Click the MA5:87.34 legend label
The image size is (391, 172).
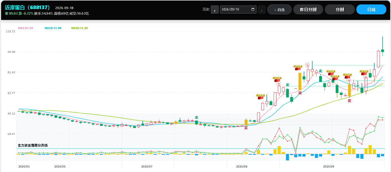click(x=25, y=28)
